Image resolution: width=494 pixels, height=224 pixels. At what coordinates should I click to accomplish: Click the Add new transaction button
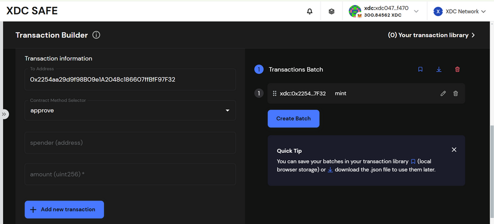click(64, 209)
